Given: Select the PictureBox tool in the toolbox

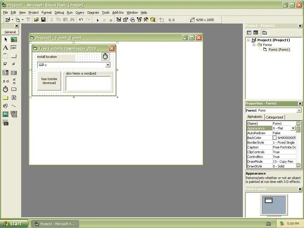Looking at the screenshot, I should [x=14, y=39].
